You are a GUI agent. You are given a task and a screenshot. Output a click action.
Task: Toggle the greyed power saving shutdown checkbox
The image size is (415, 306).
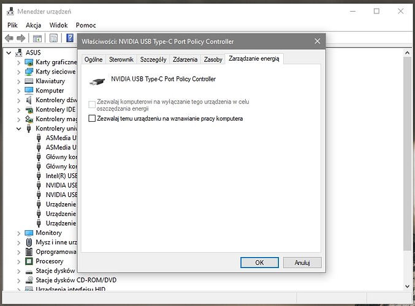click(92, 105)
